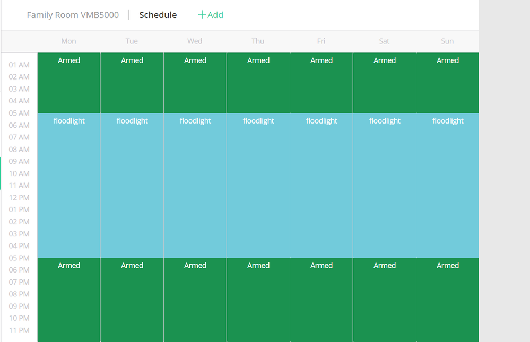The height and width of the screenshot is (342, 530).
Task: Open Saturday's morning Armed block
Action: 385,83
